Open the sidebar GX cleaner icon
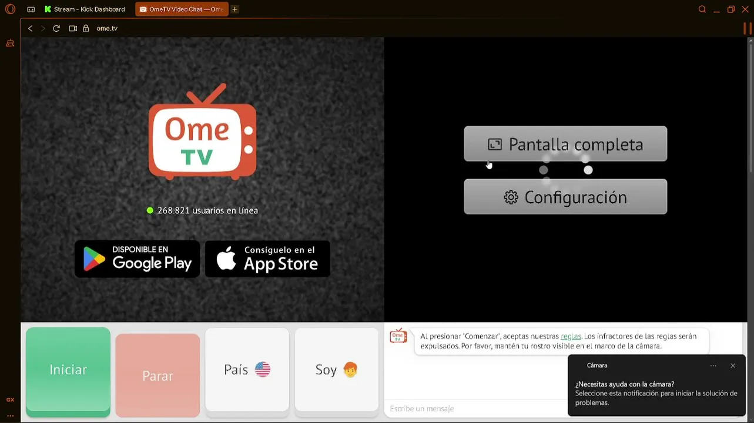Viewport: 754px width, 423px height. click(10, 43)
